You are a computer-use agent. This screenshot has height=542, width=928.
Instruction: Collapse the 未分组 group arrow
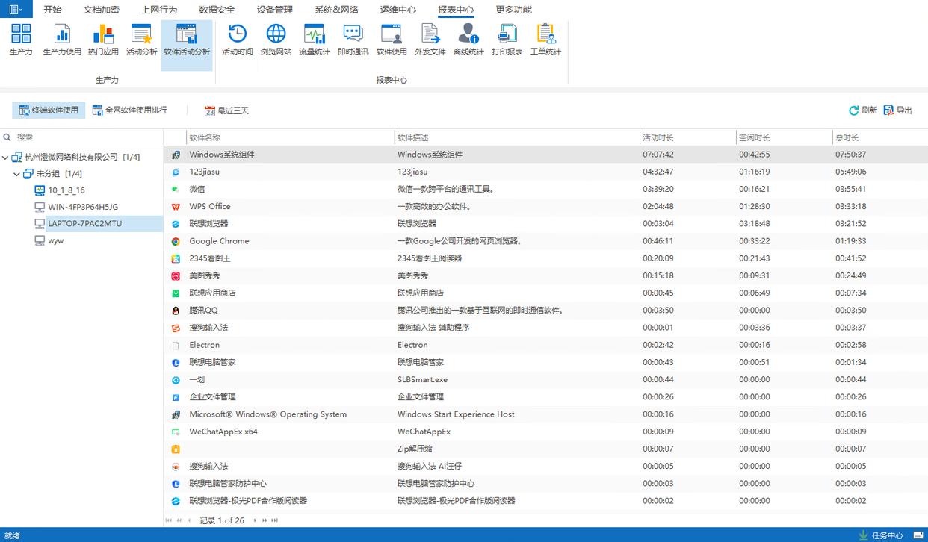pos(17,174)
